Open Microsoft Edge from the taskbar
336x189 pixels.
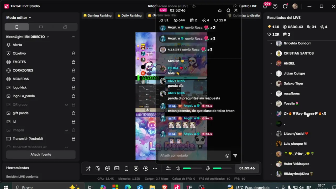pos(128,187)
